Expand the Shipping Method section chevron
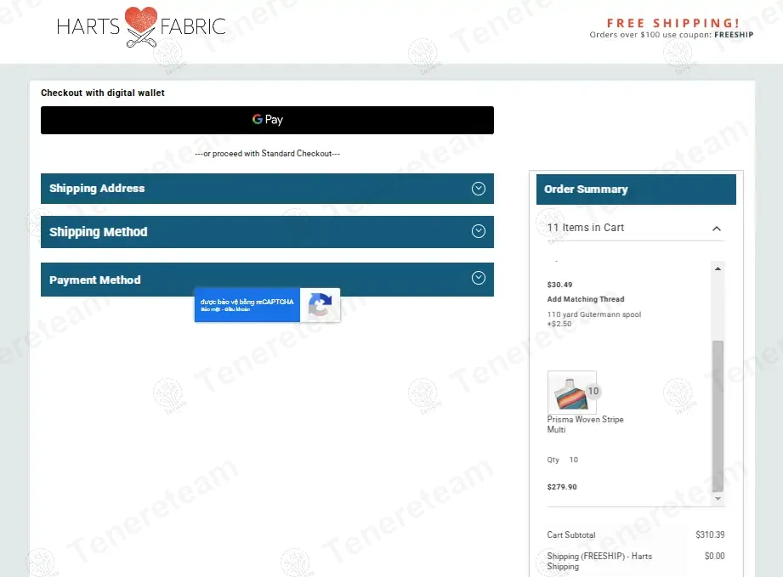The image size is (783, 577). 479,231
